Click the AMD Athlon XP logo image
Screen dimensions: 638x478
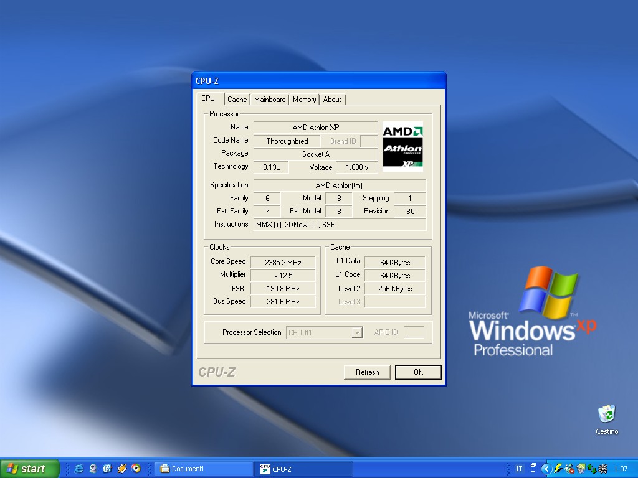click(x=403, y=146)
